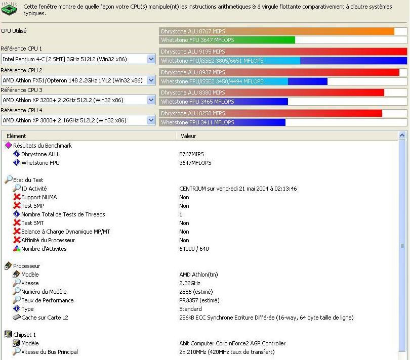Open the Référence CPU 4 dropdown arrow
This screenshot has width=410, height=360.
pos(151,120)
